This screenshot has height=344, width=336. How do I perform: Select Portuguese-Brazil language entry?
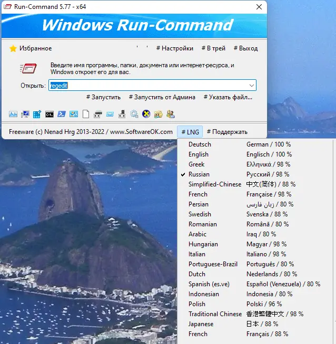click(x=255, y=264)
